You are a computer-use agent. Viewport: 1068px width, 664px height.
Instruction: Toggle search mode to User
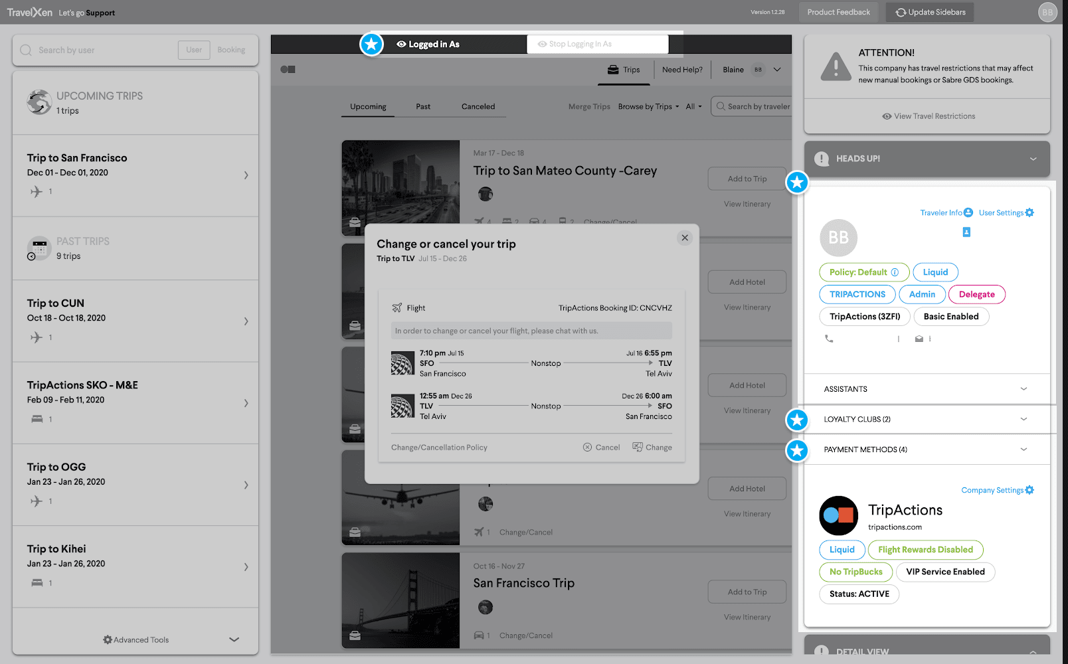tap(194, 50)
